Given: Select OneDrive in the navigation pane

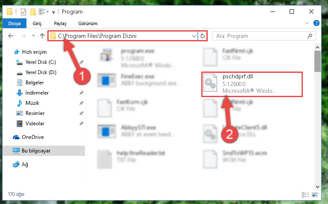Looking at the screenshot, I should (33, 137).
